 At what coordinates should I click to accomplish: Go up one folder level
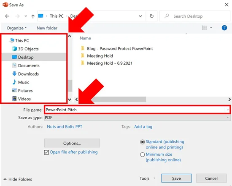33,16
